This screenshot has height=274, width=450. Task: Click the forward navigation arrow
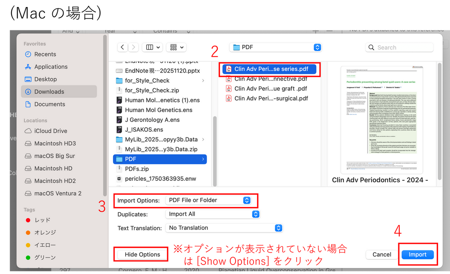point(133,47)
